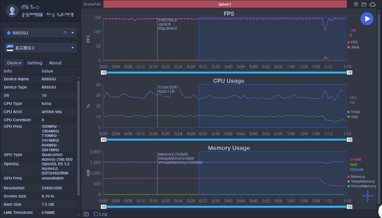This screenshot has width=382, height=218.
Task: Click the logout power icon beside username
Action: point(37,7)
